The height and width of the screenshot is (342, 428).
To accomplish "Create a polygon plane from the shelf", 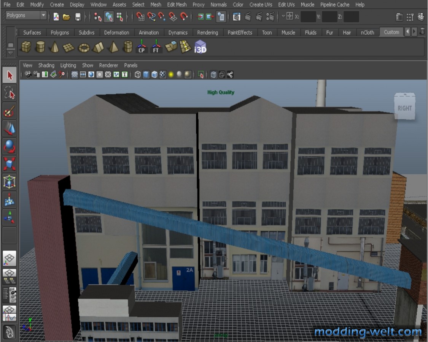I will click(x=68, y=47).
